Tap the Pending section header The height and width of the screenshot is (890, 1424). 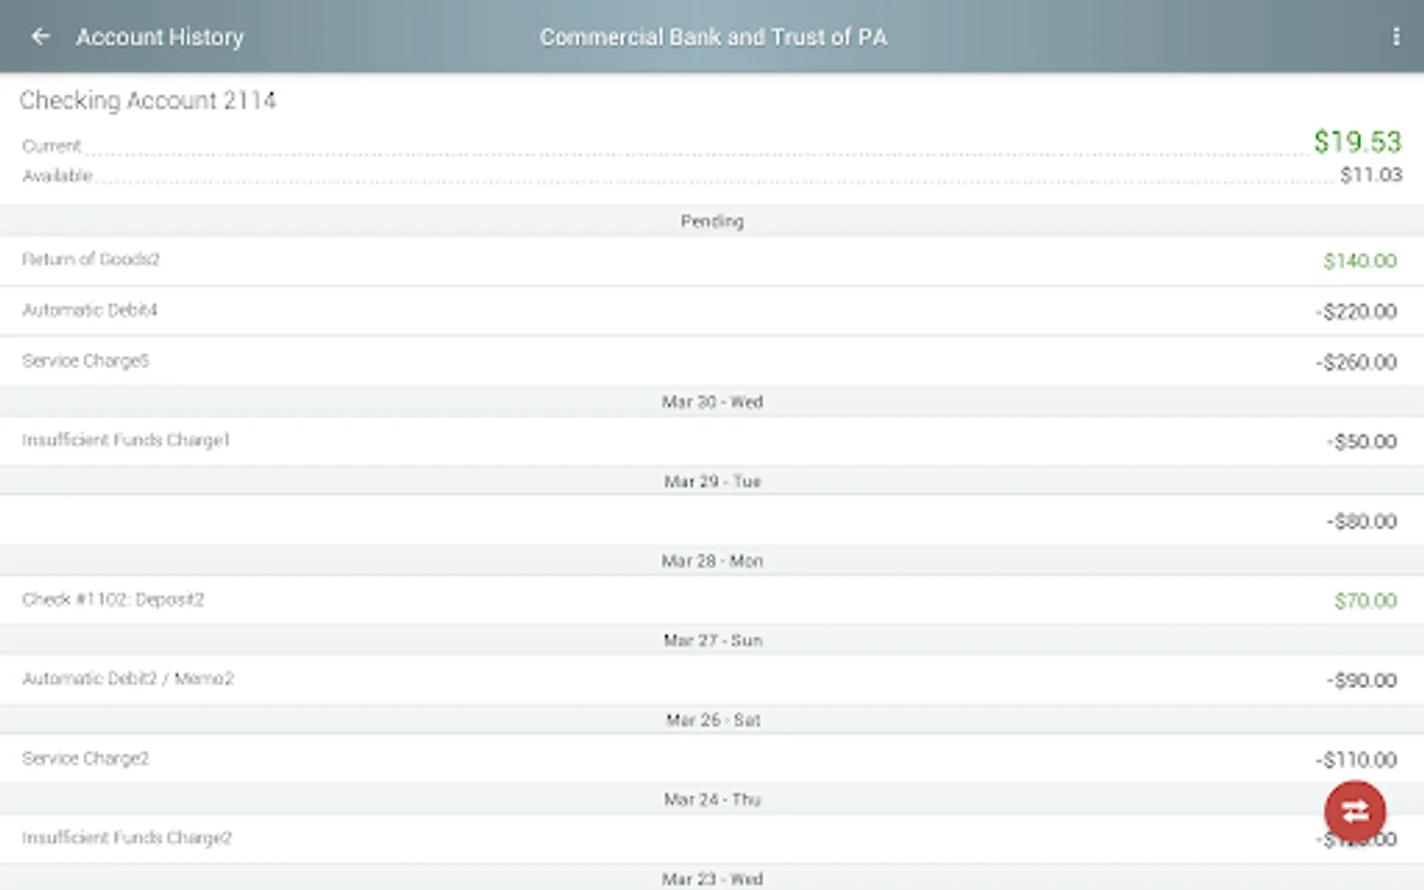[712, 221]
